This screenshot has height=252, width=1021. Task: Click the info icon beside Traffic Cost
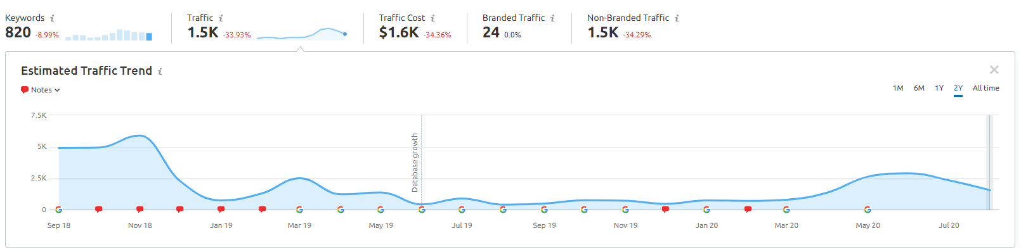pyautogui.click(x=432, y=18)
